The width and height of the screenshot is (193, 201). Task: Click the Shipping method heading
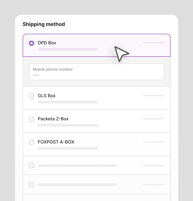44,24
